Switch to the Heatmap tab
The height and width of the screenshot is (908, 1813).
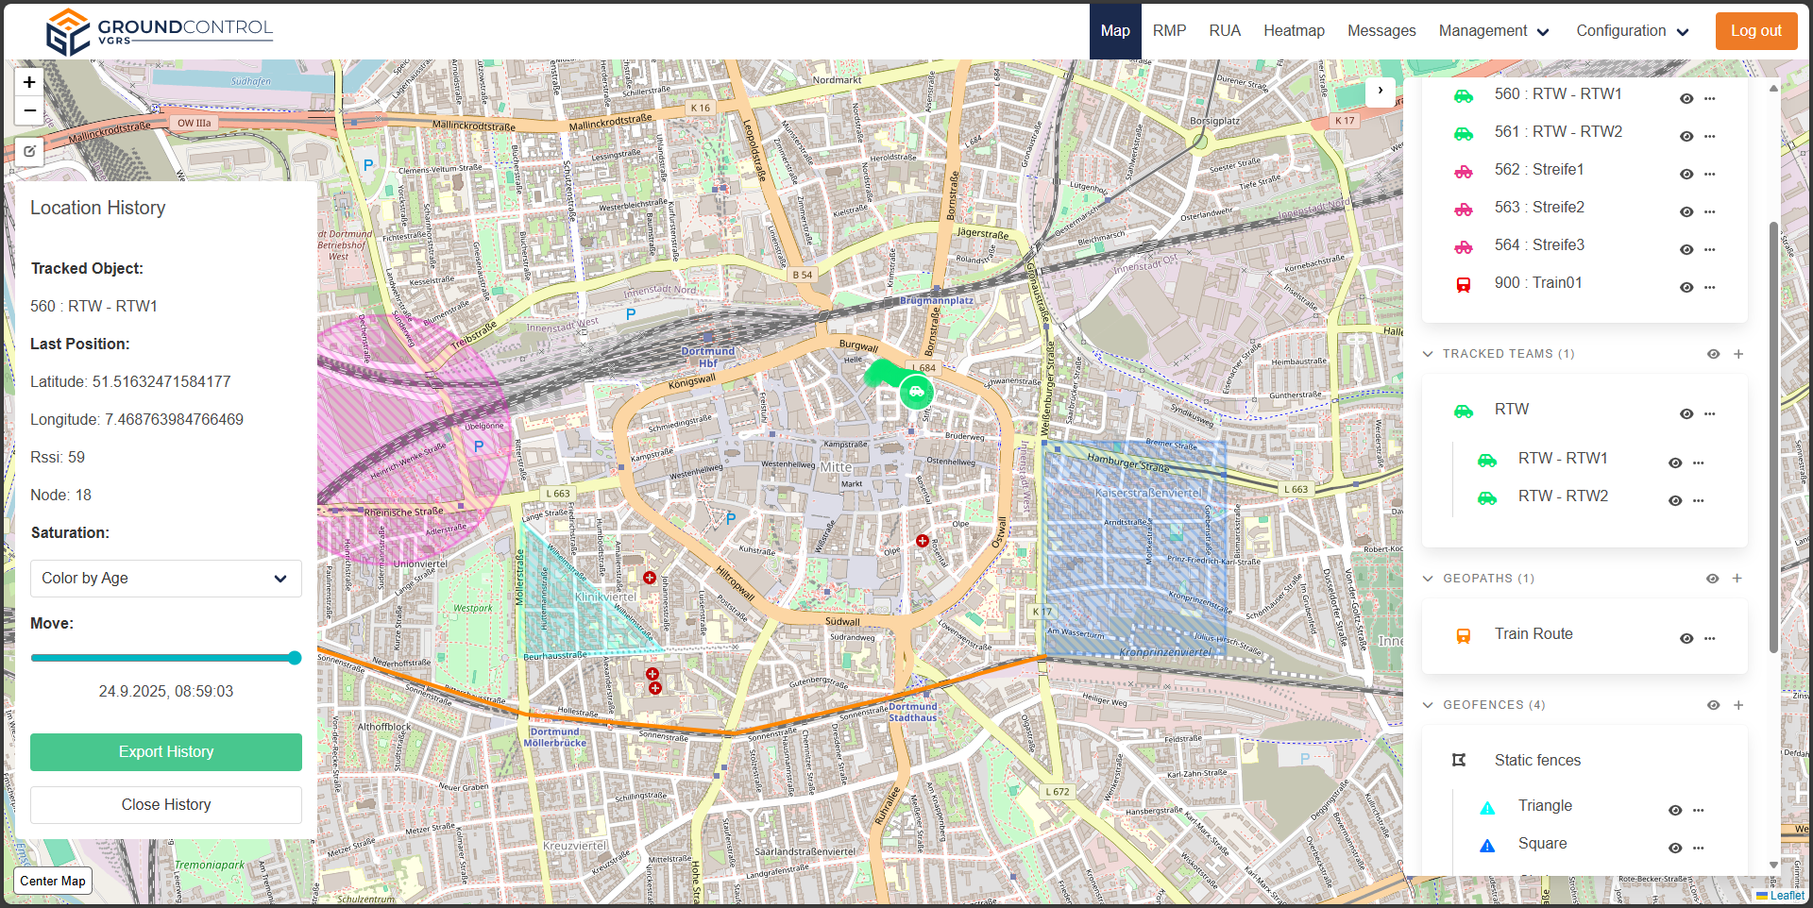(1294, 31)
